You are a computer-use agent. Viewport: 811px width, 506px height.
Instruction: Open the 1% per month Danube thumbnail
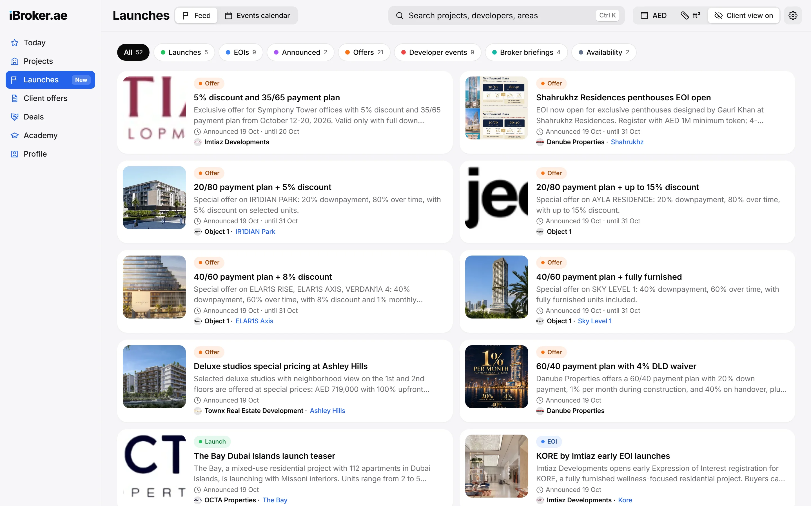click(497, 377)
